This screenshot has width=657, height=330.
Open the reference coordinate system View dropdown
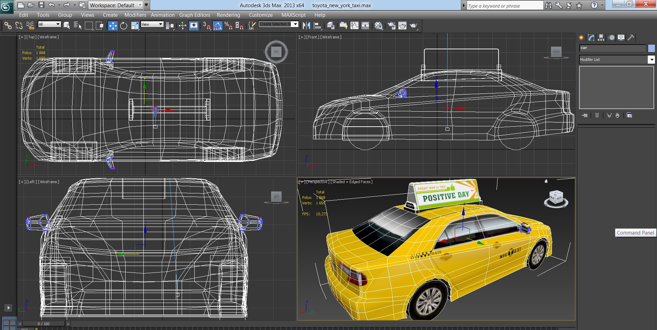(x=152, y=24)
